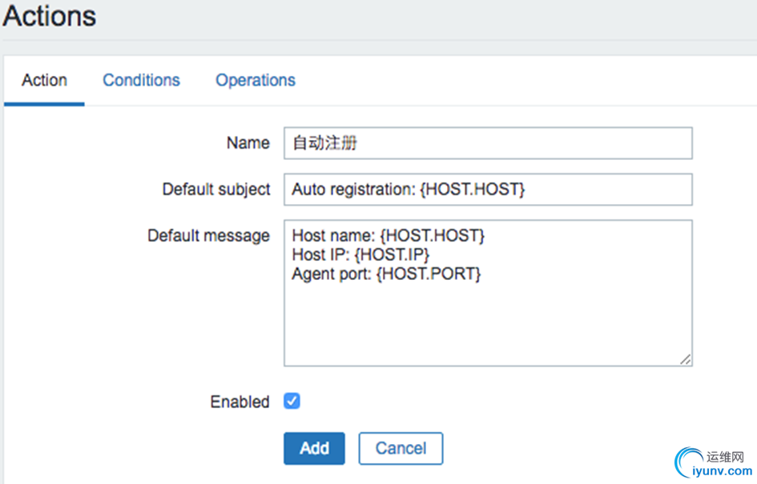Open the Operations tab
The image size is (757, 484).
click(x=255, y=80)
